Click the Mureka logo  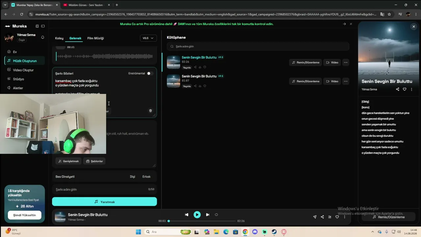16,26
